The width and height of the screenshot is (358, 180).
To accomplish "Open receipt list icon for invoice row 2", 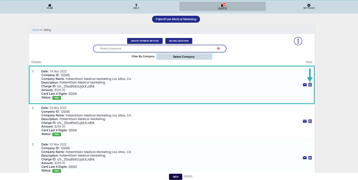I will [310, 121].
